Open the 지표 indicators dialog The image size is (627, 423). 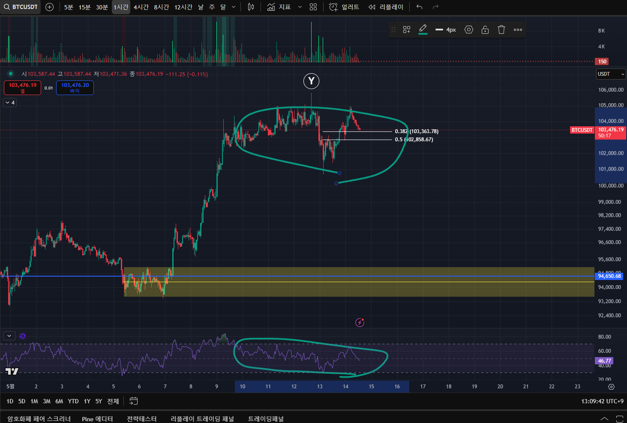(x=279, y=7)
